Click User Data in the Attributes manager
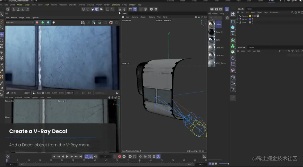303x167 pixels. (x=257, y=51)
